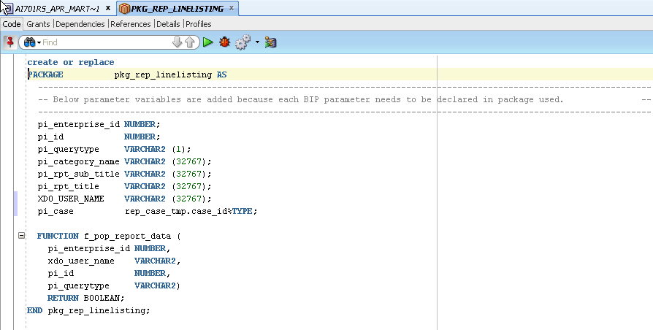Open the compile options dropdown arrow
Image resolution: width=653 pixels, height=330 pixels.
point(257,42)
